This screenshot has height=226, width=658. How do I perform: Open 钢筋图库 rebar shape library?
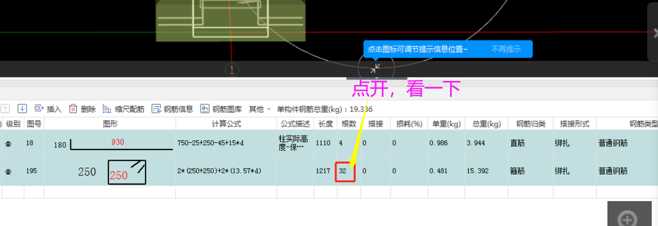coord(221,109)
